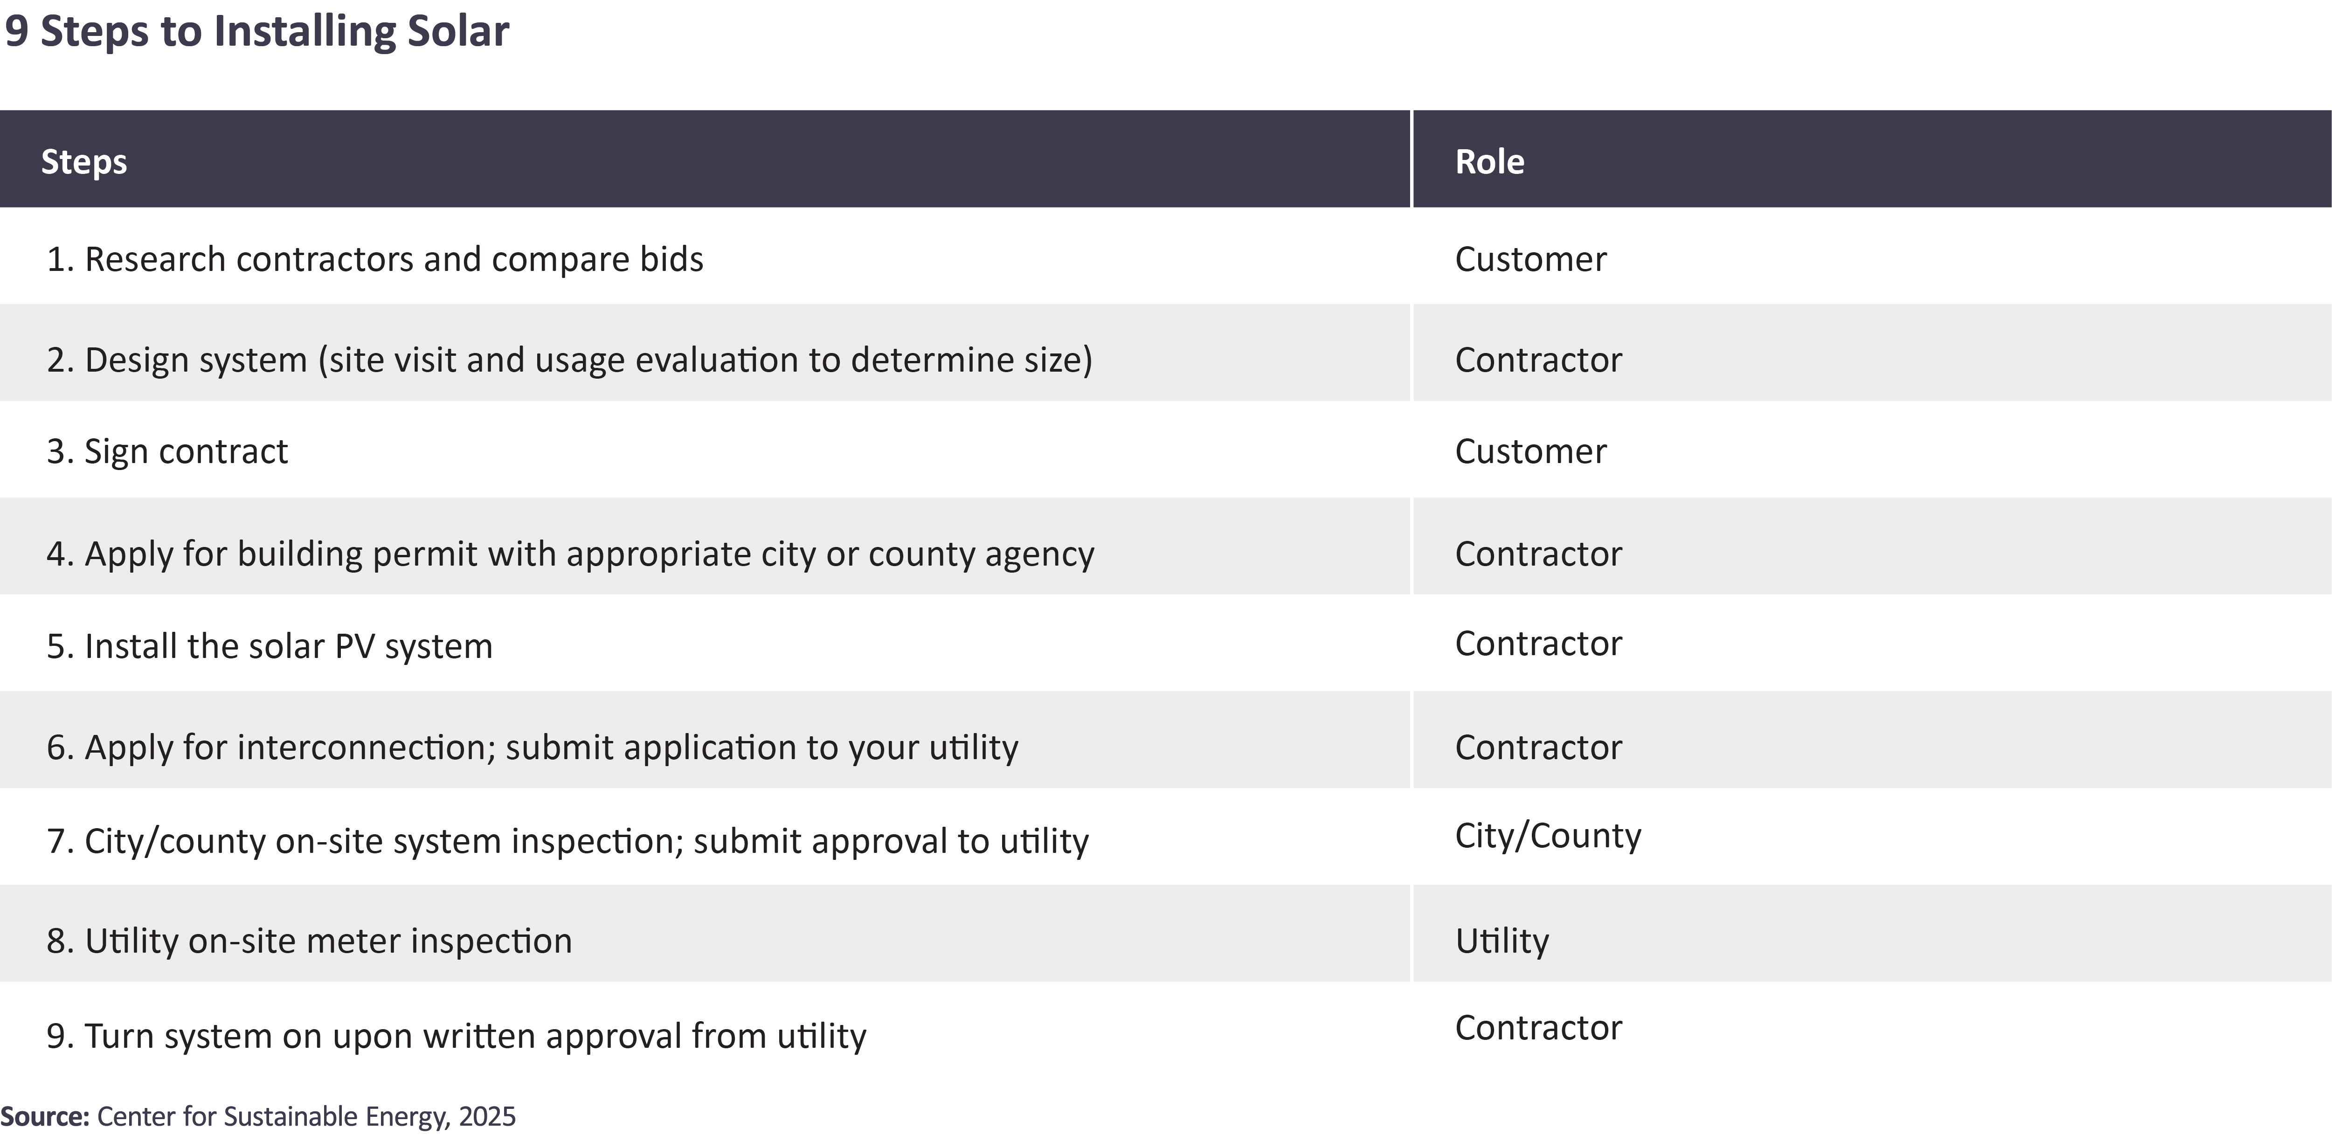Click the "9 Steps to Installing Solar" title
The height and width of the screenshot is (1135, 2332).
[x=257, y=32]
